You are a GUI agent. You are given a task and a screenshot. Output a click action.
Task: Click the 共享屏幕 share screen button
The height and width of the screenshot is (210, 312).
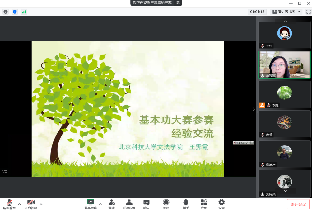point(91,204)
